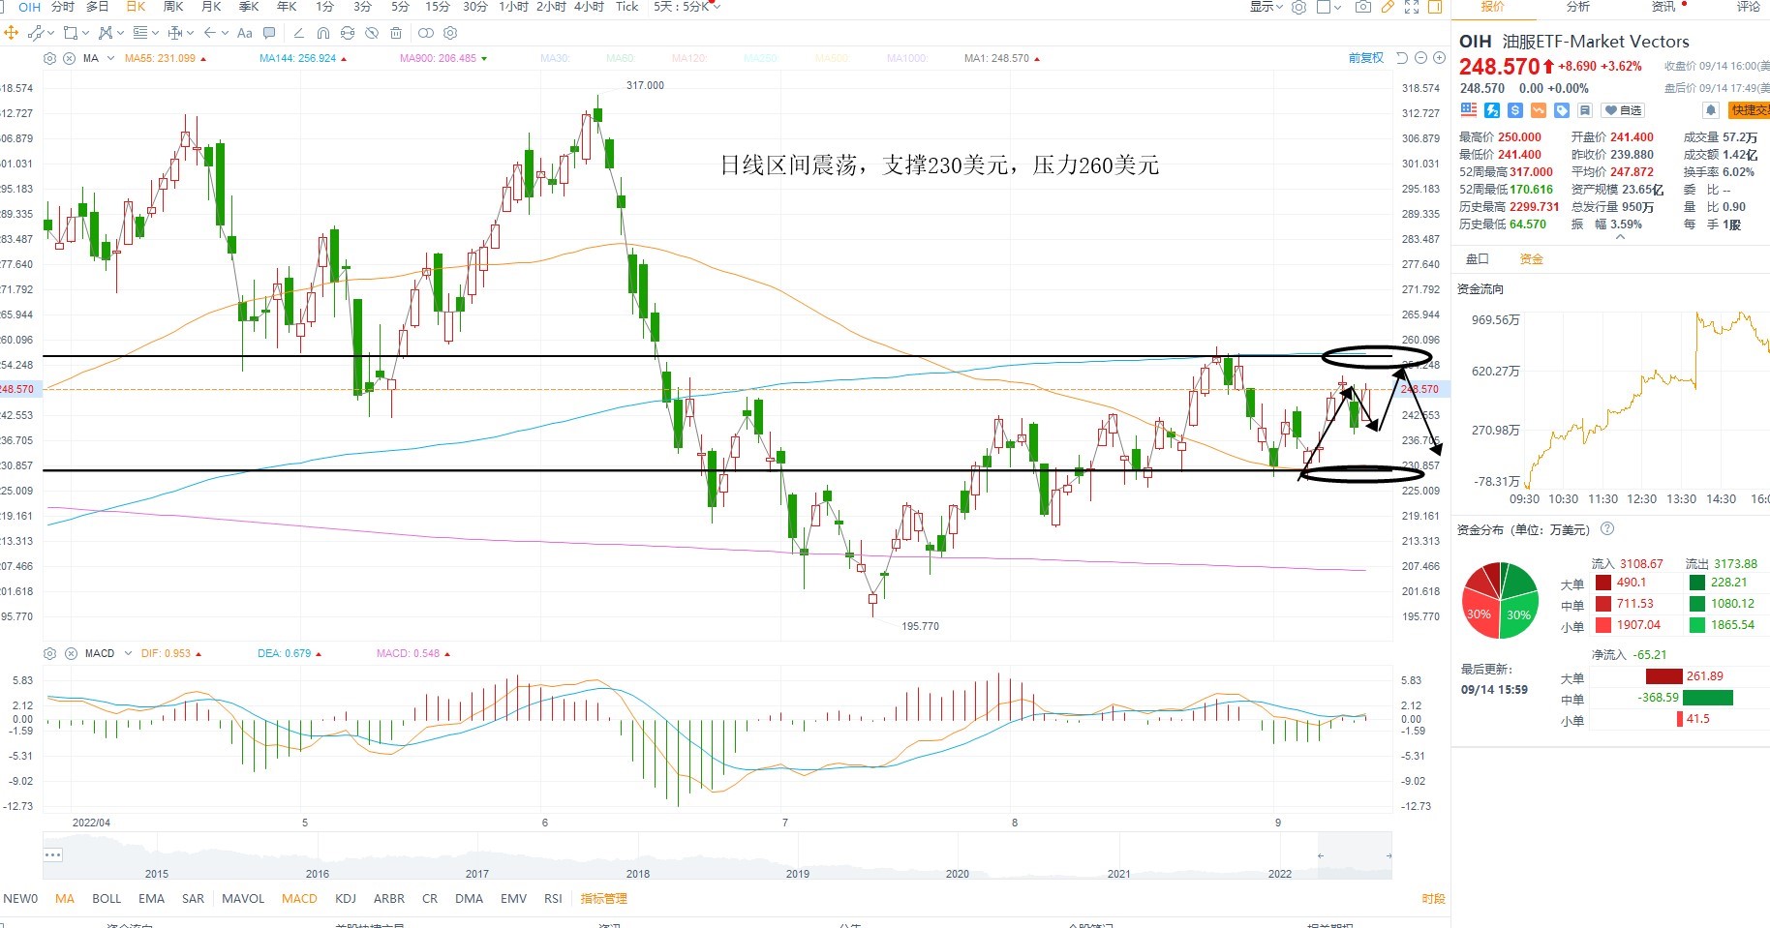Select the move/pan crosshair tool
Image resolution: width=1770 pixels, height=928 pixels.
[x=11, y=33]
